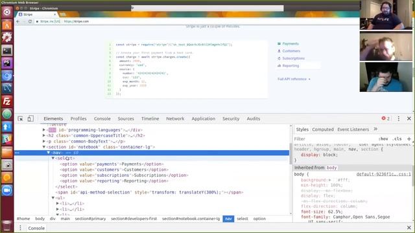Click the Reporting link on Stripe page
415x233 pixels.
290,66
